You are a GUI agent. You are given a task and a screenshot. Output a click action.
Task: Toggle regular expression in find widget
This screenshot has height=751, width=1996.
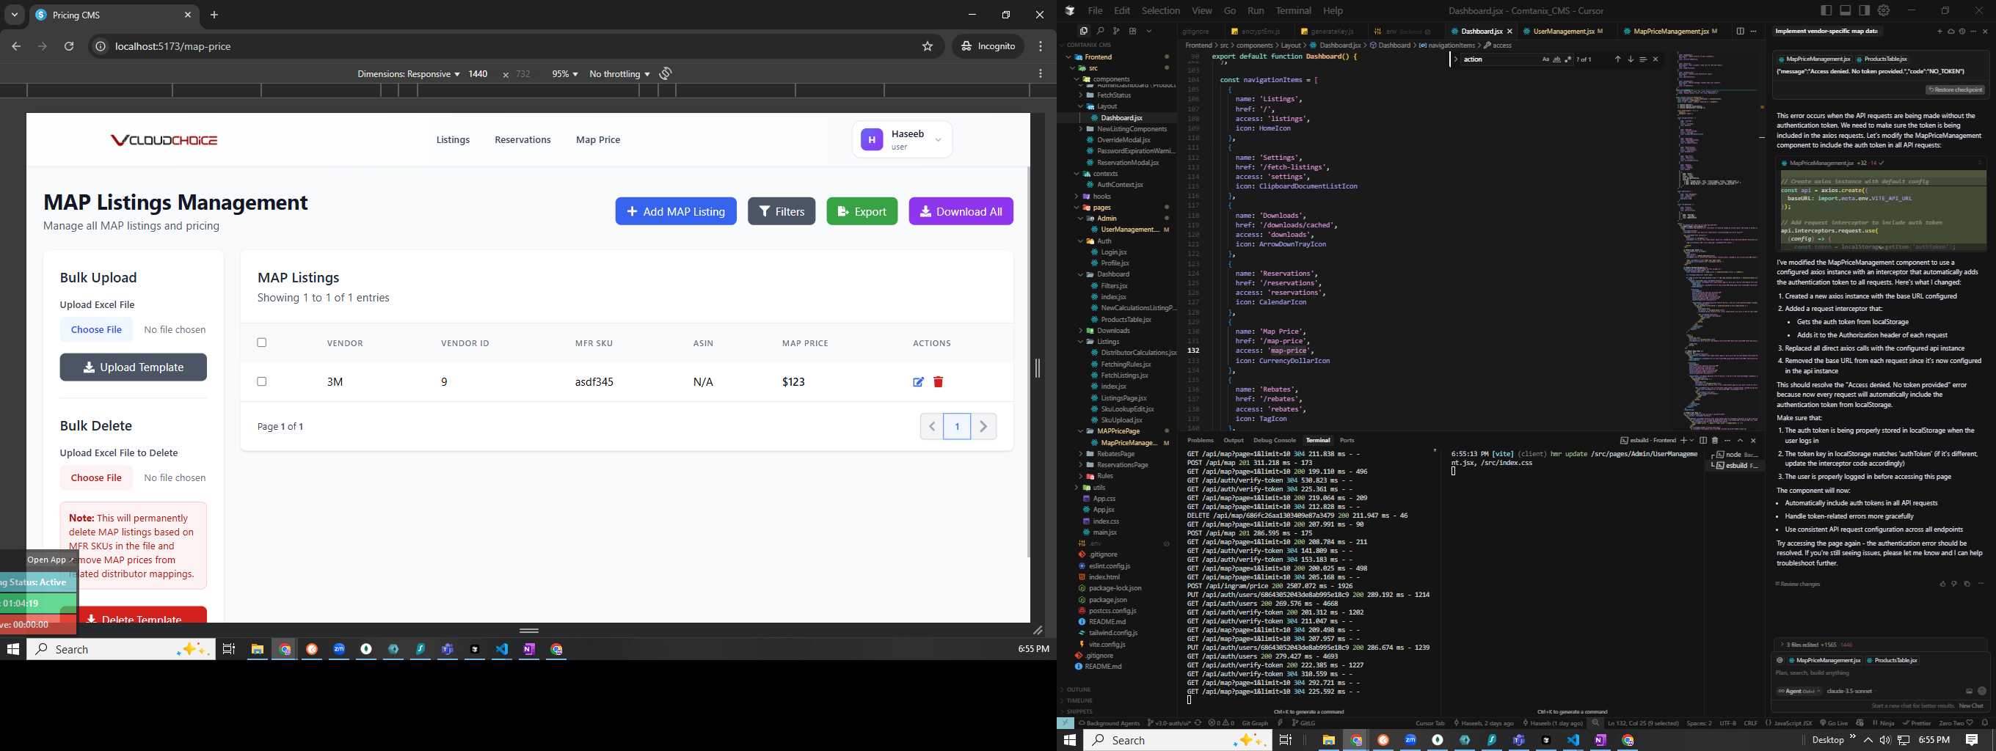1567,59
